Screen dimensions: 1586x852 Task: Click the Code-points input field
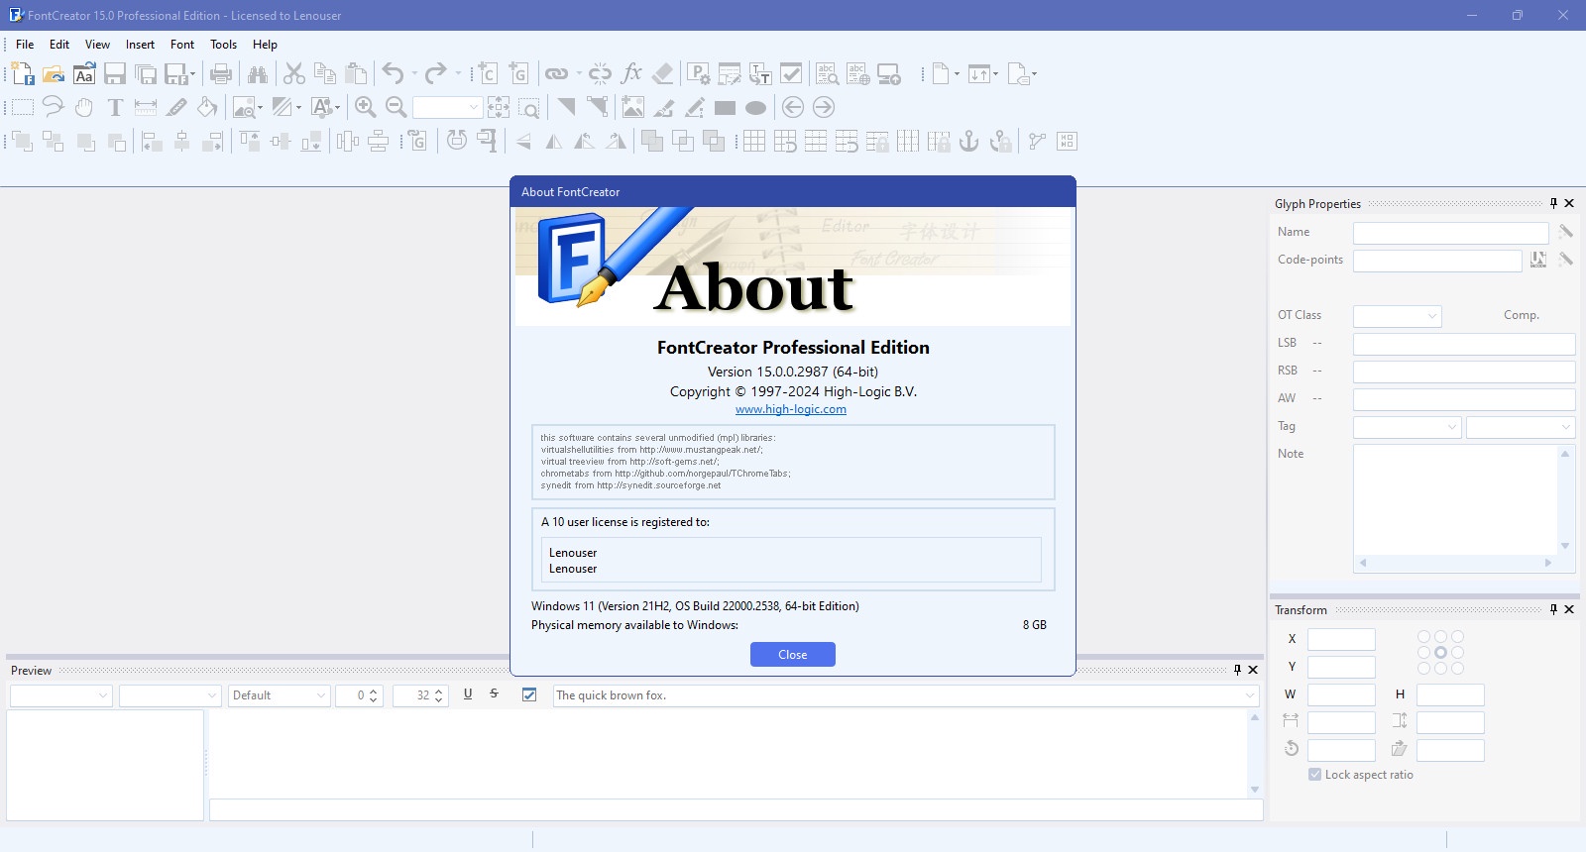coord(1437,261)
